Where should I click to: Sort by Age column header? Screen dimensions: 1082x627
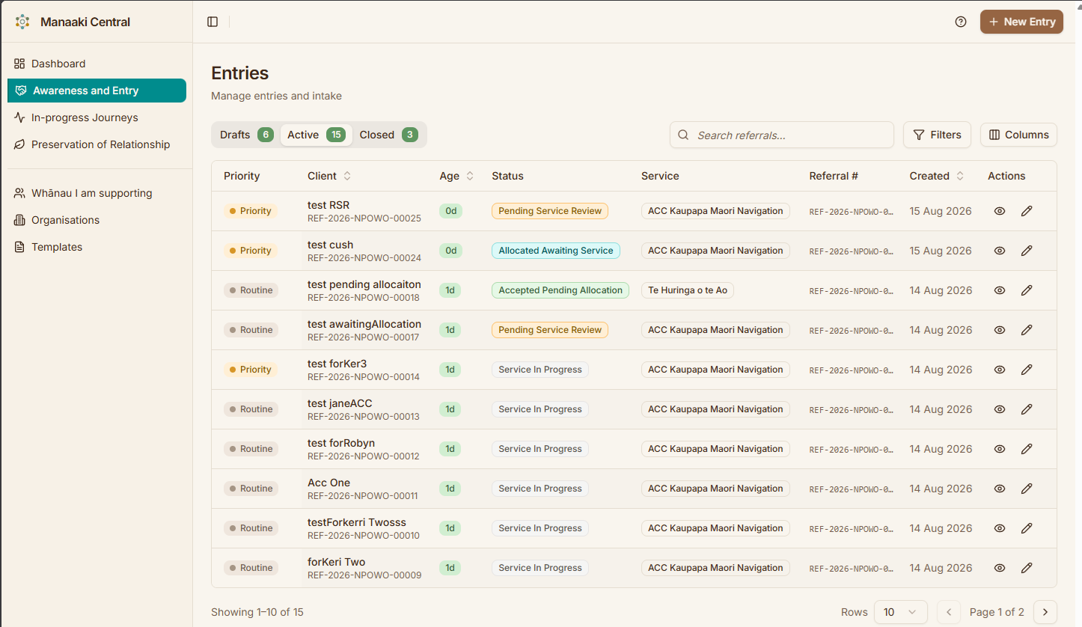[456, 176]
